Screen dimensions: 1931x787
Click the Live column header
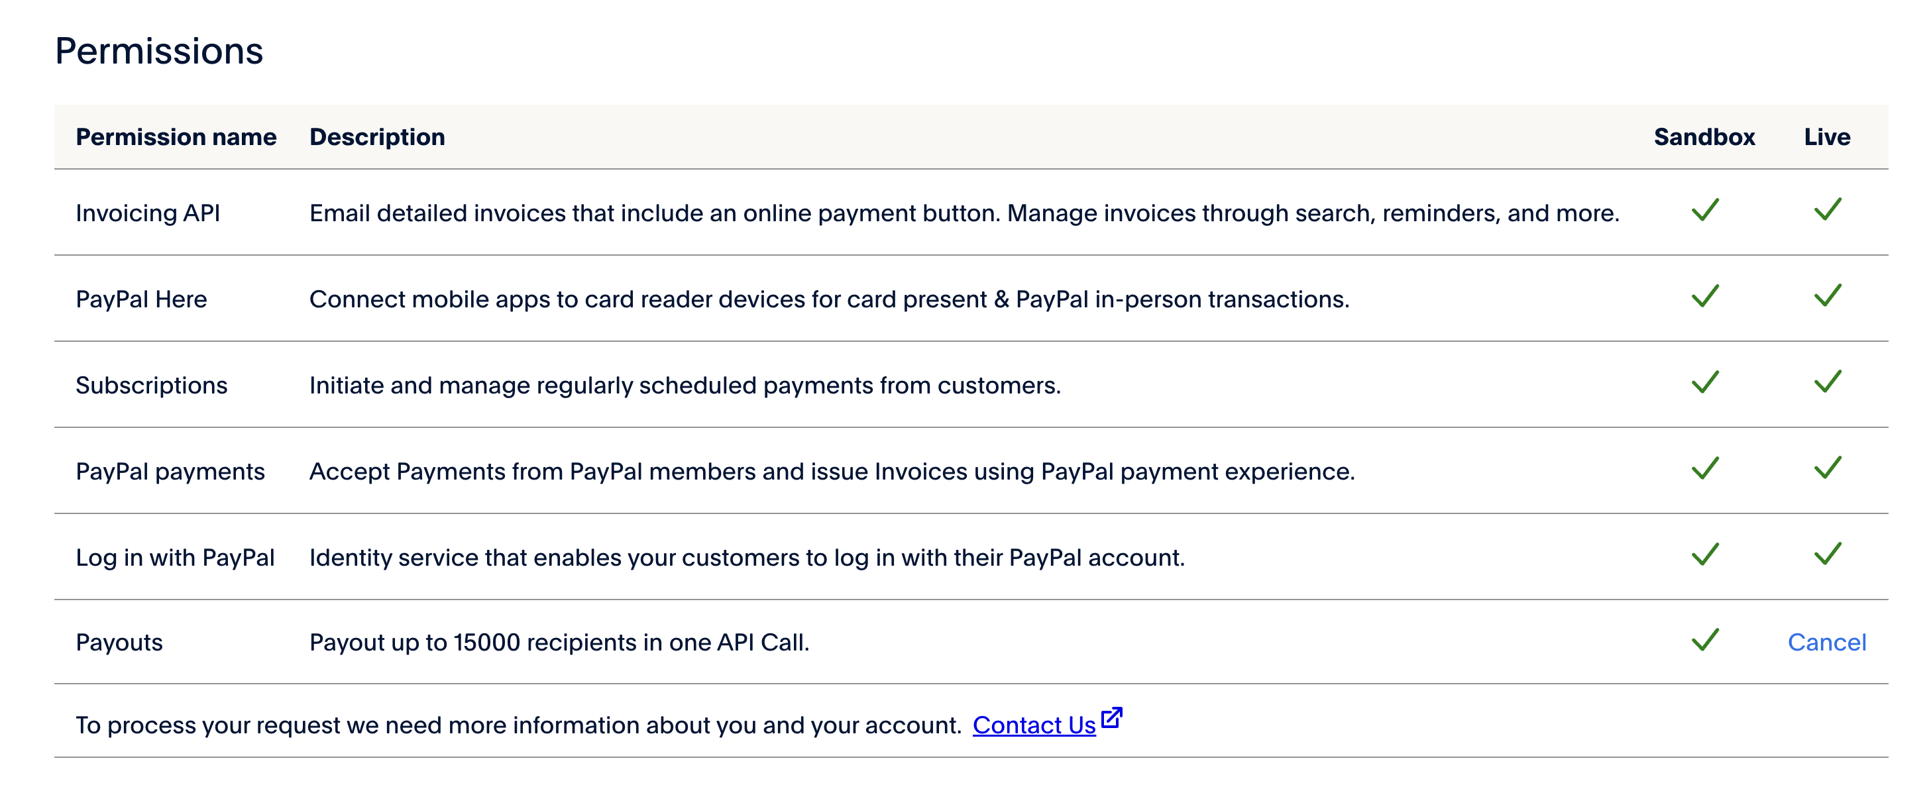pos(1827,137)
